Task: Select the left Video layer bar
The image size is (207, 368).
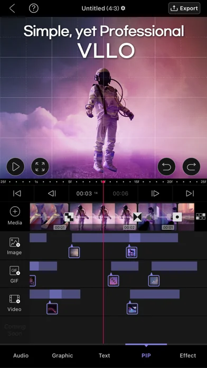Action: pos(55,294)
